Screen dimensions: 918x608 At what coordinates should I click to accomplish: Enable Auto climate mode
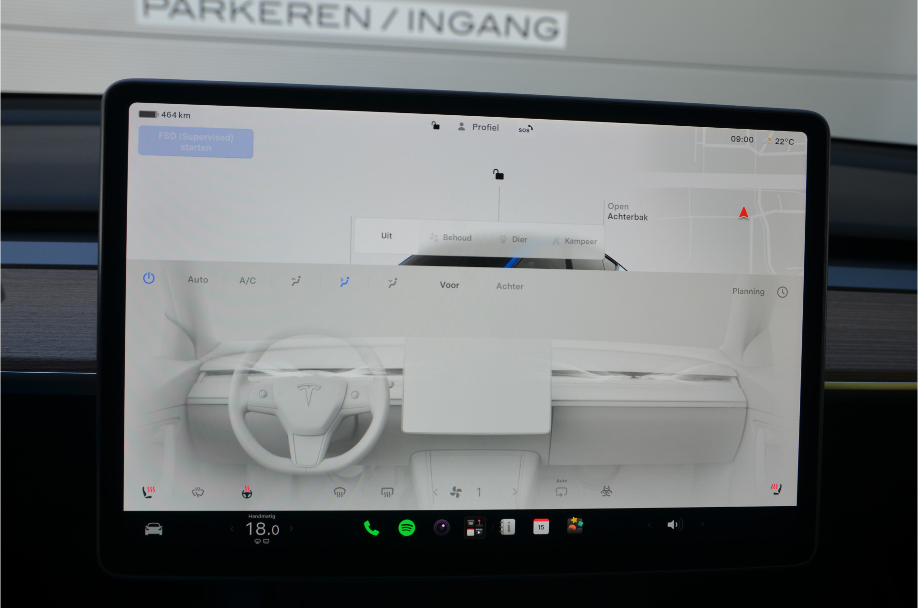click(x=197, y=279)
